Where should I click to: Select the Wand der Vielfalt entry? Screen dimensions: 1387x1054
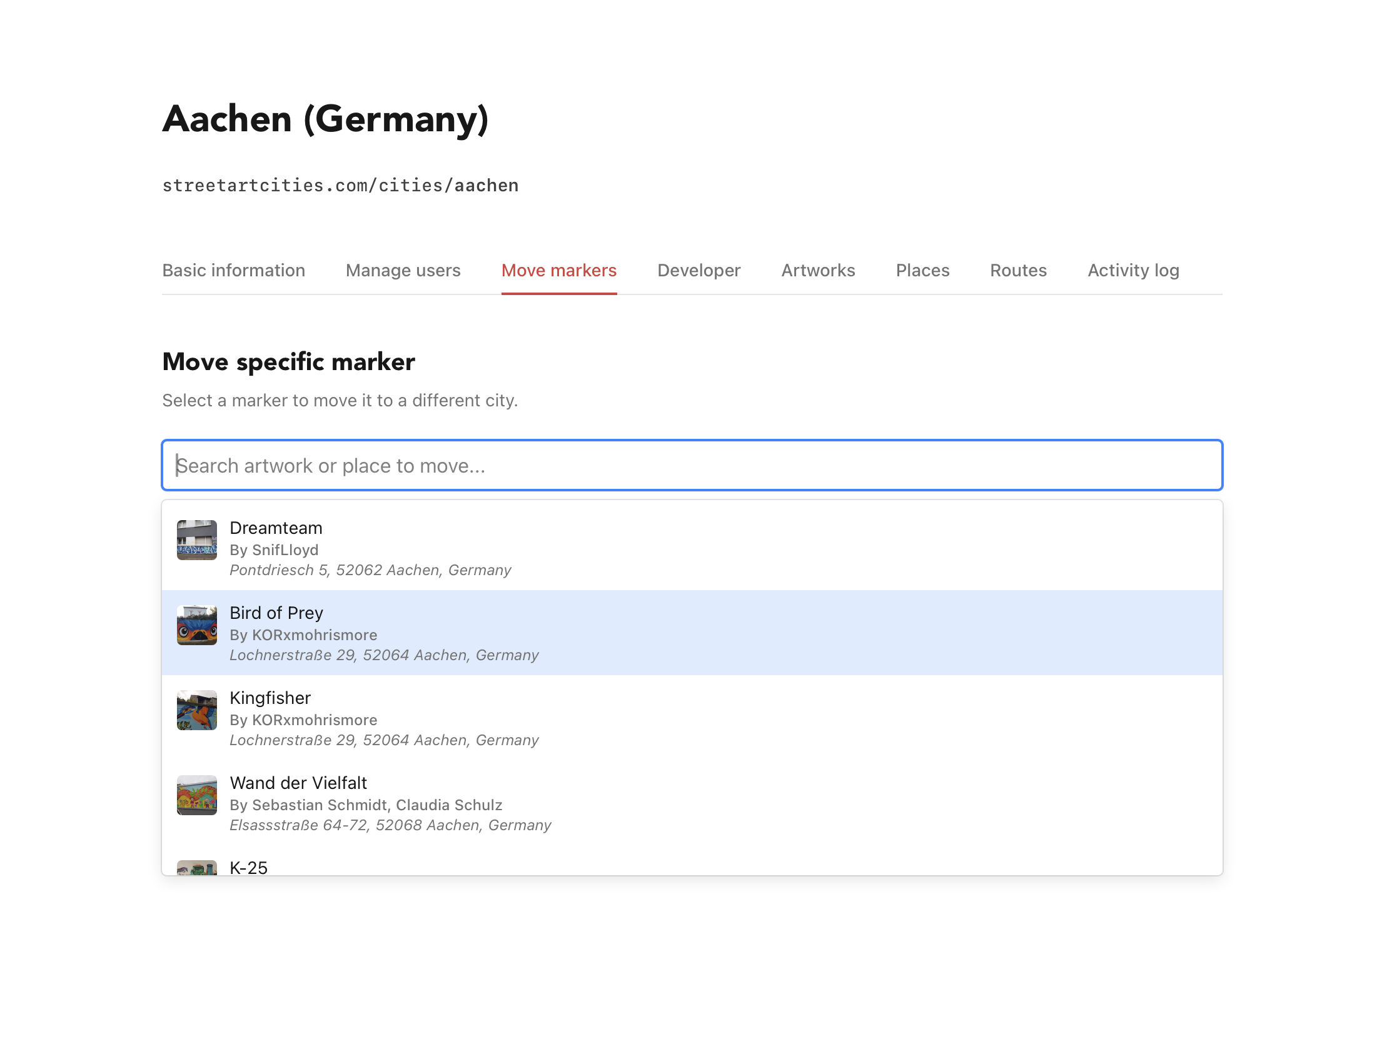tap(298, 783)
